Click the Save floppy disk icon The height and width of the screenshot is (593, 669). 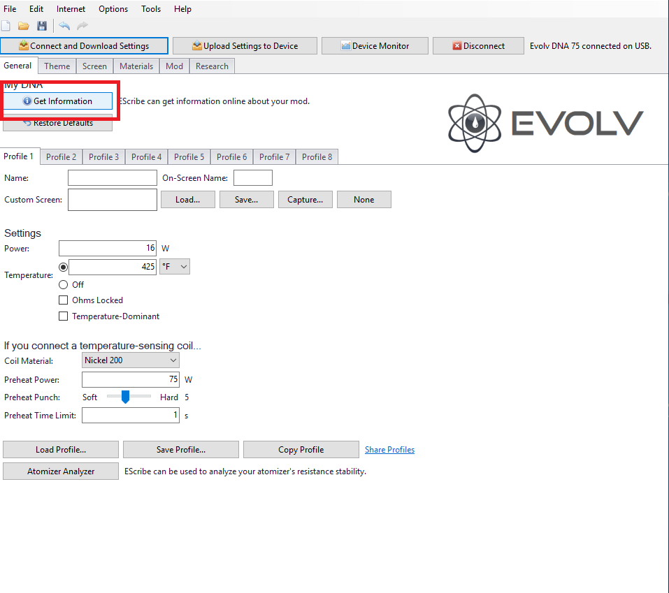(42, 26)
